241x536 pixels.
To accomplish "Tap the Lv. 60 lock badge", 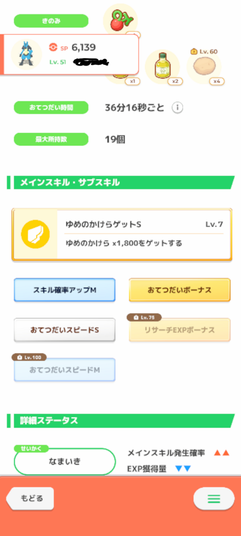I will pos(204,52).
